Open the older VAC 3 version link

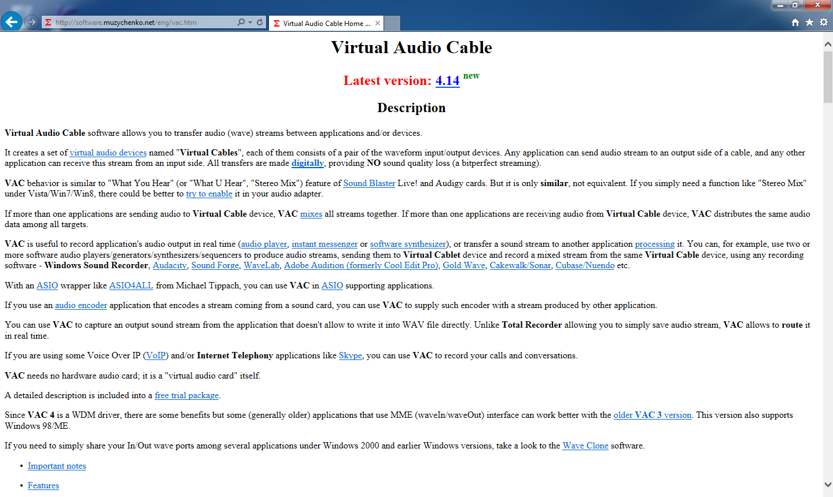(x=653, y=415)
